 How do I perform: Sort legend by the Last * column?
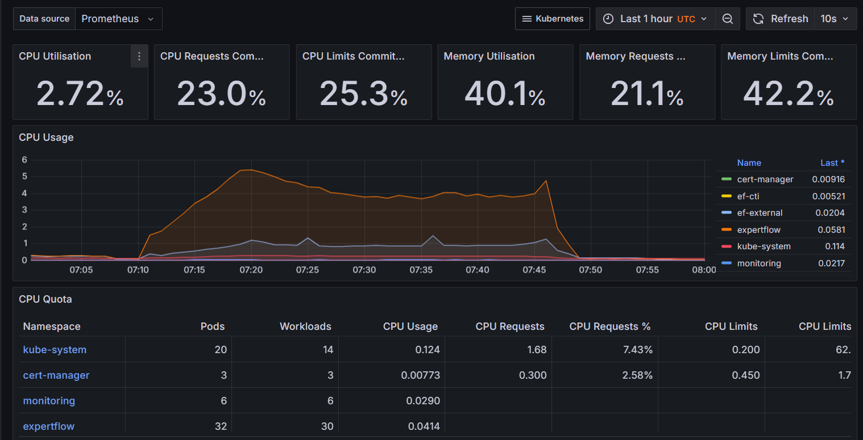[x=832, y=163]
